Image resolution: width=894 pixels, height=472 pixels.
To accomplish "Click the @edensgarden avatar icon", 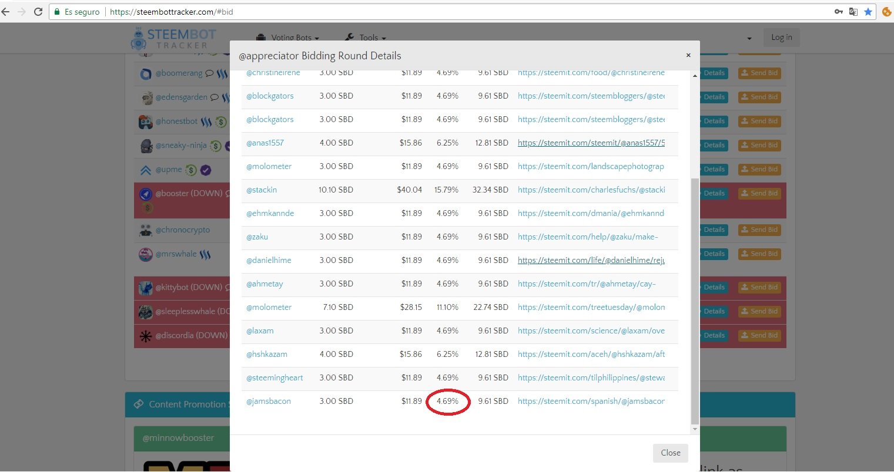I will 146,98.
